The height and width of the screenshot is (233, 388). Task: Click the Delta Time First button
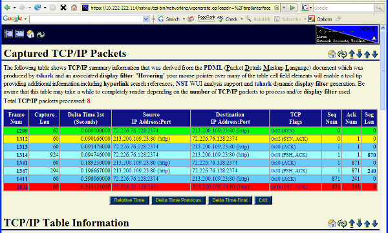click(230, 200)
